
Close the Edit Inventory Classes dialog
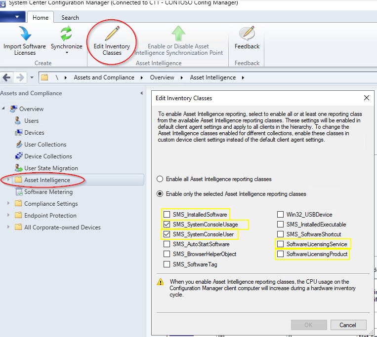(x=367, y=98)
